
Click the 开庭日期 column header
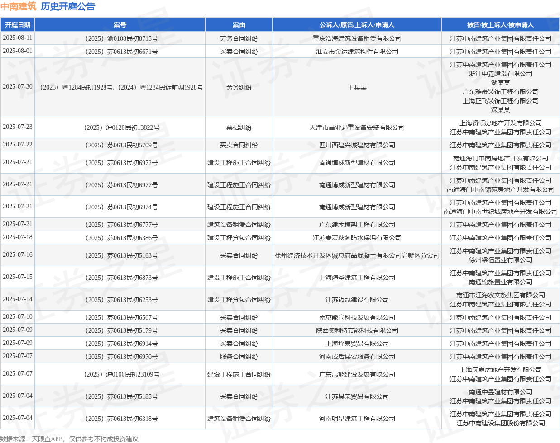coord(18,25)
